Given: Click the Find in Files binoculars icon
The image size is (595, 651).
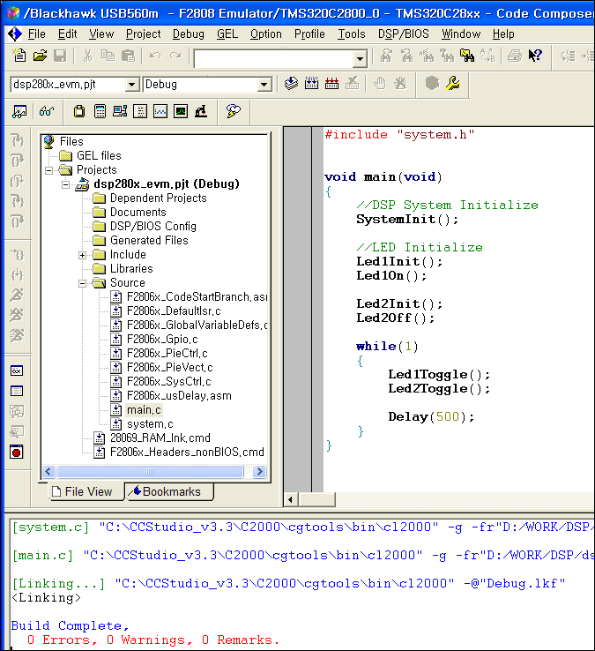Looking at the screenshot, I should (x=467, y=56).
